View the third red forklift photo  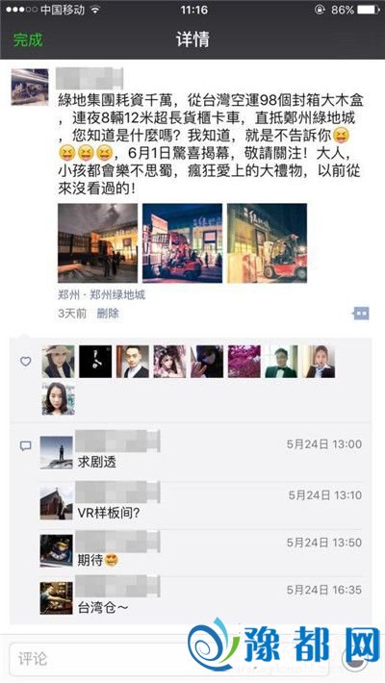click(x=267, y=243)
